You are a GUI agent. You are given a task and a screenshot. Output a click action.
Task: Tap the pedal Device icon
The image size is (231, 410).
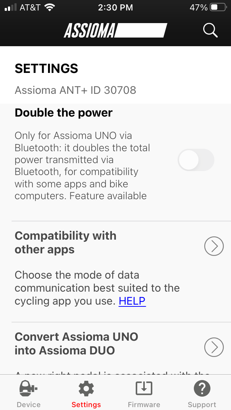tap(28, 388)
